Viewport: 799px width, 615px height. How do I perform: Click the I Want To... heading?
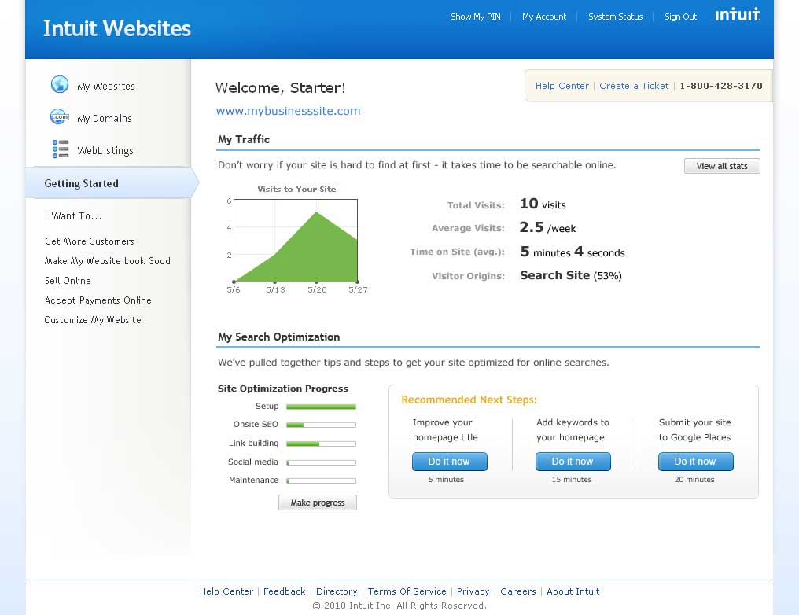pos(73,216)
